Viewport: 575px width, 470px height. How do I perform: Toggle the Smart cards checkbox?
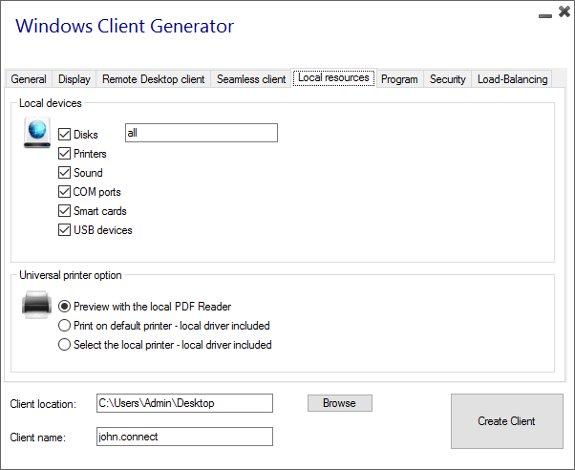[65, 211]
